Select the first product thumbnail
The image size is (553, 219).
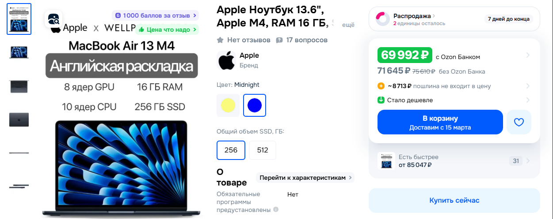tap(19, 19)
